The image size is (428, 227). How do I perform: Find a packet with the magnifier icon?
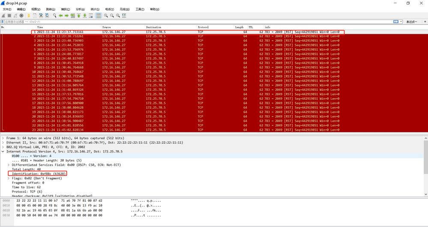(54, 15)
